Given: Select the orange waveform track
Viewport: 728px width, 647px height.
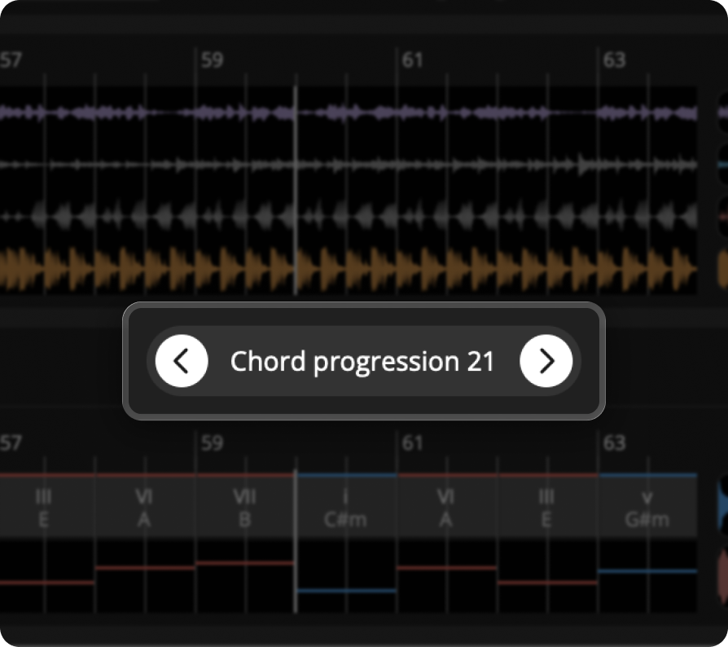Looking at the screenshot, I should pos(349,268).
